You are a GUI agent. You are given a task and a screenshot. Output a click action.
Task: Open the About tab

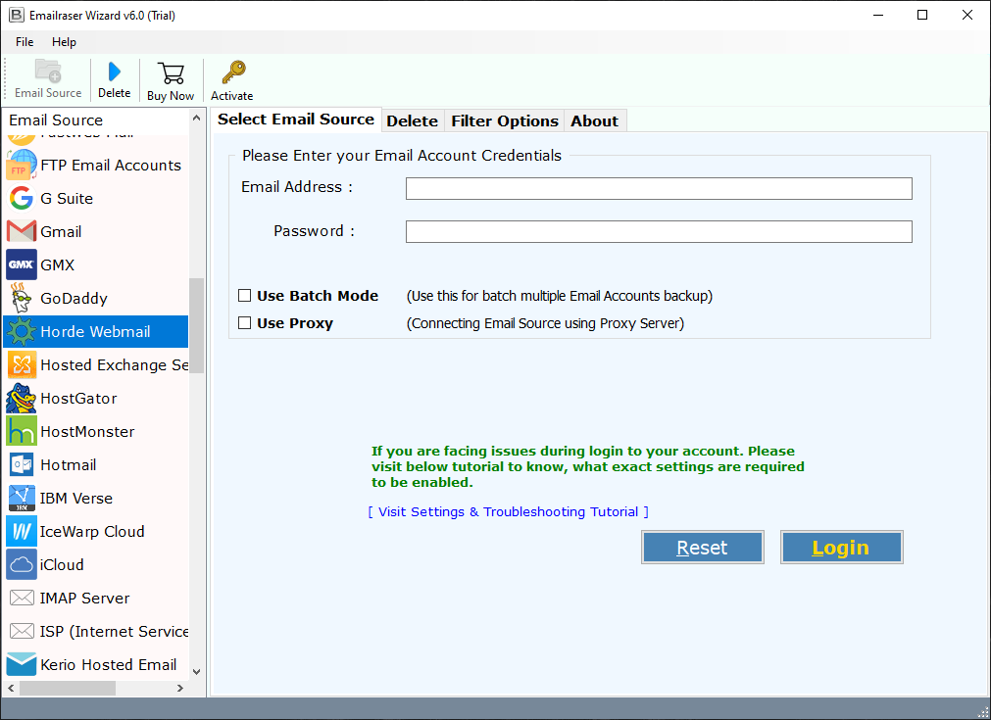[x=594, y=120]
